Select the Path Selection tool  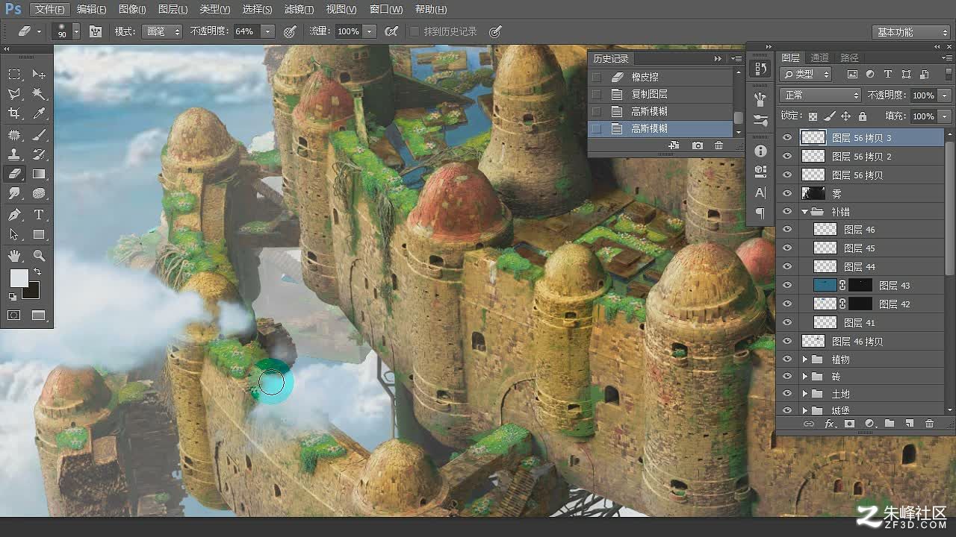click(14, 234)
